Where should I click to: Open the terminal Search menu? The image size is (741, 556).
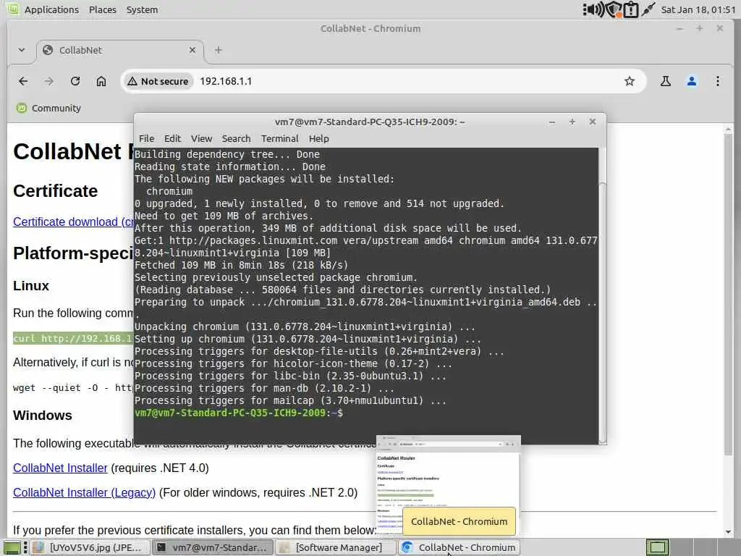click(237, 138)
